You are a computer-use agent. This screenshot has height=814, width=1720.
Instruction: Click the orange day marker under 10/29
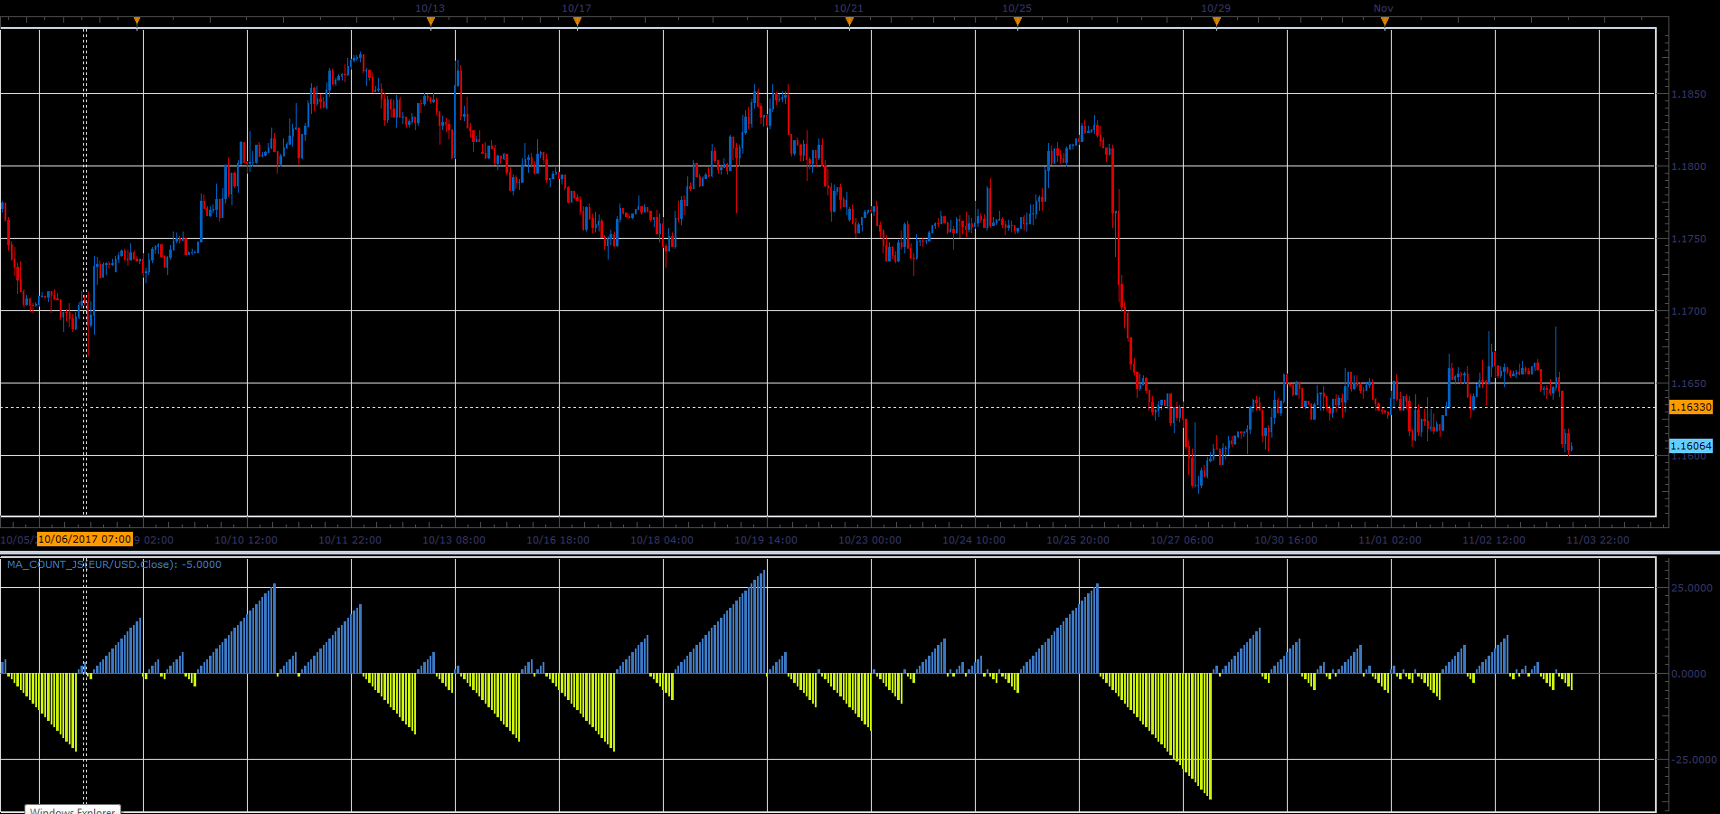pyautogui.click(x=1216, y=24)
